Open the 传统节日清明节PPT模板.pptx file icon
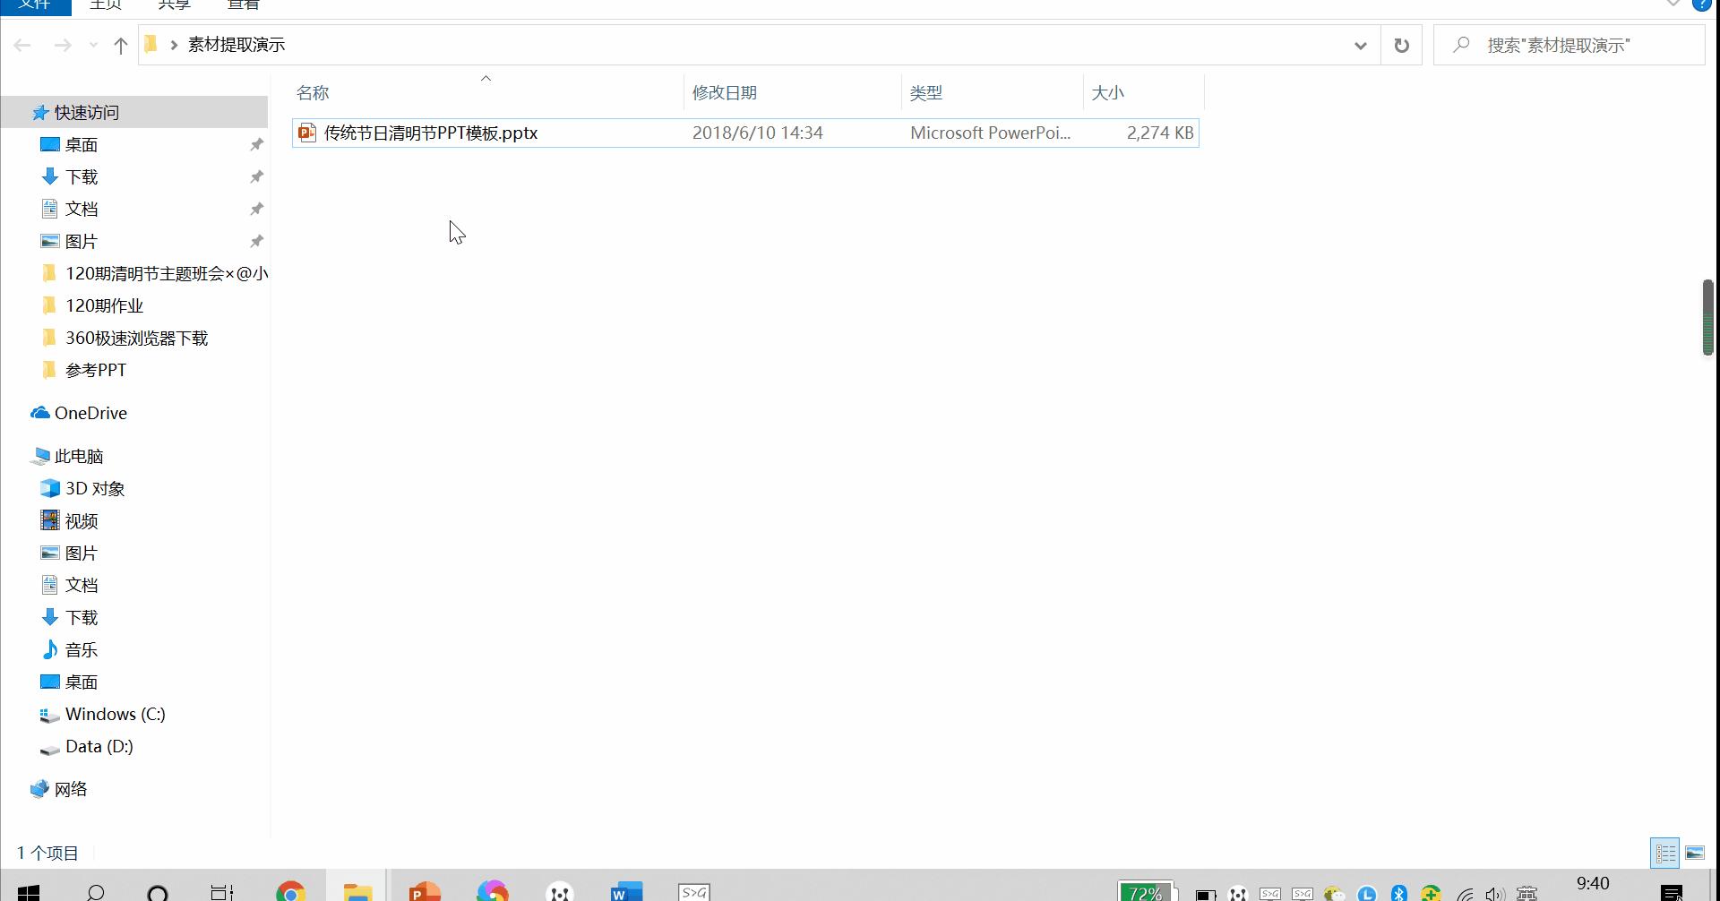This screenshot has height=901, width=1720. [x=307, y=133]
